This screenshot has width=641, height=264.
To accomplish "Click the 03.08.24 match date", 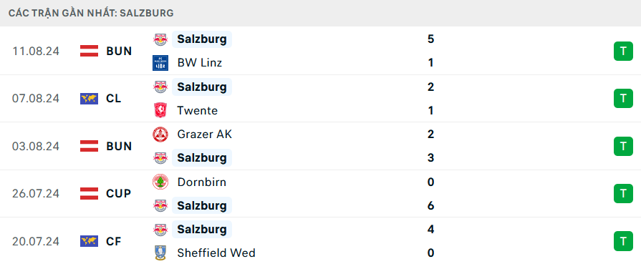I will 36,146.
